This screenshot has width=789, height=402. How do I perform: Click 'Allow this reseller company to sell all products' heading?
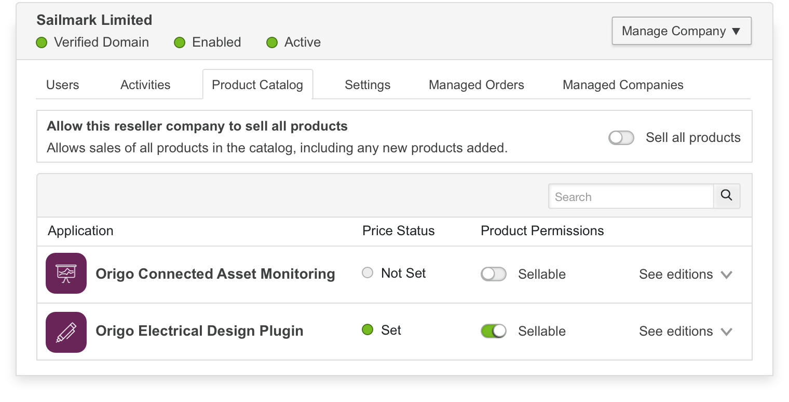click(x=197, y=126)
